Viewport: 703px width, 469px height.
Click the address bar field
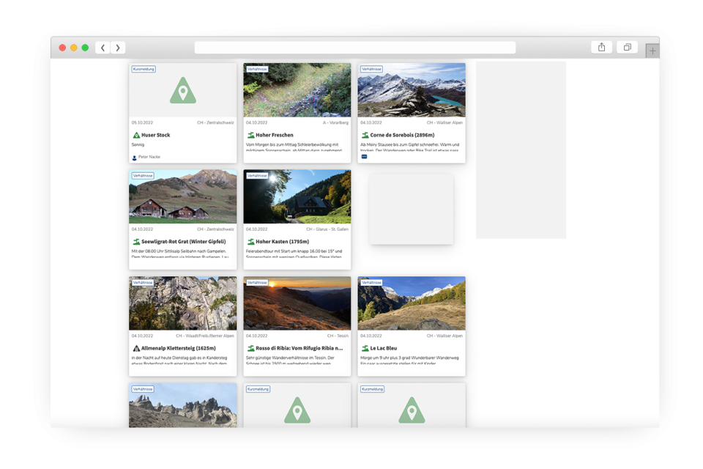[x=355, y=48]
